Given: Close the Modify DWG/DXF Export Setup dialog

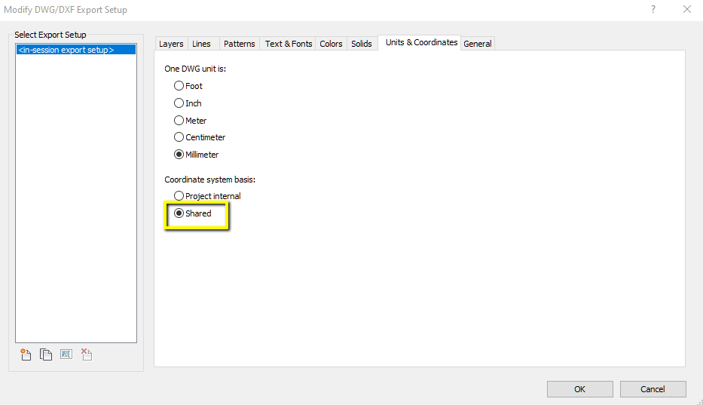Looking at the screenshot, I should (x=686, y=10).
